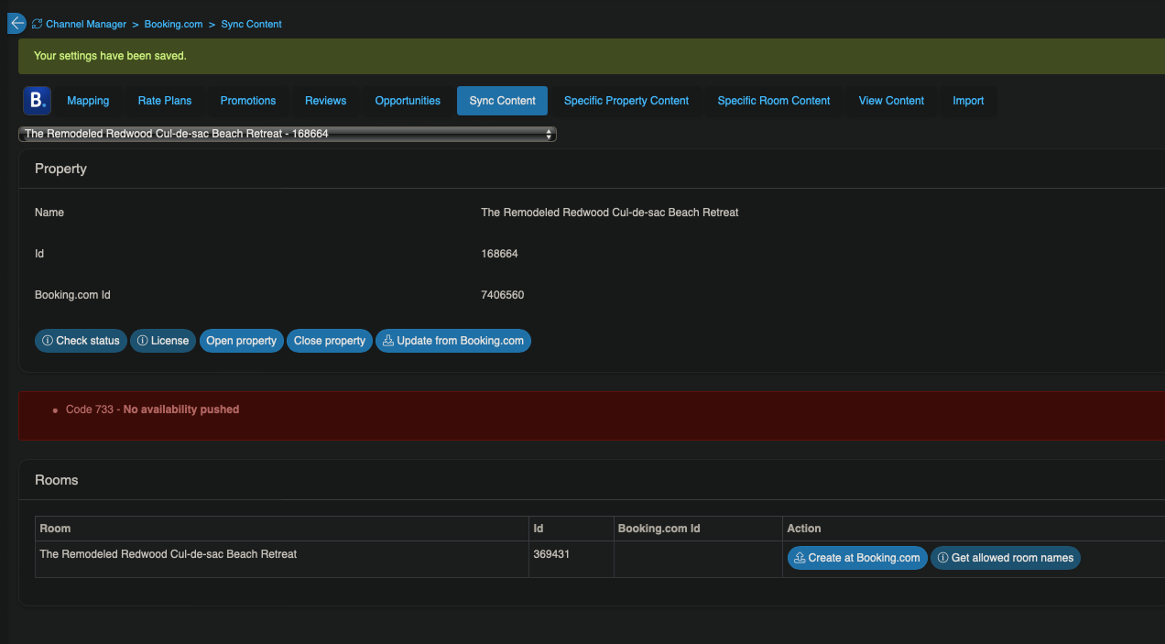Click the back arrow icon
The height and width of the screenshot is (644, 1165).
pyautogui.click(x=16, y=23)
